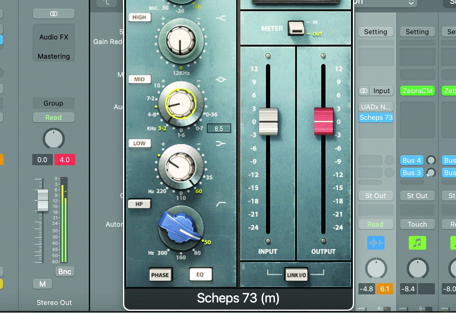This screenshot has height=313, width=456.
Task: Click the -4.8 volume field
Action: 366,289
